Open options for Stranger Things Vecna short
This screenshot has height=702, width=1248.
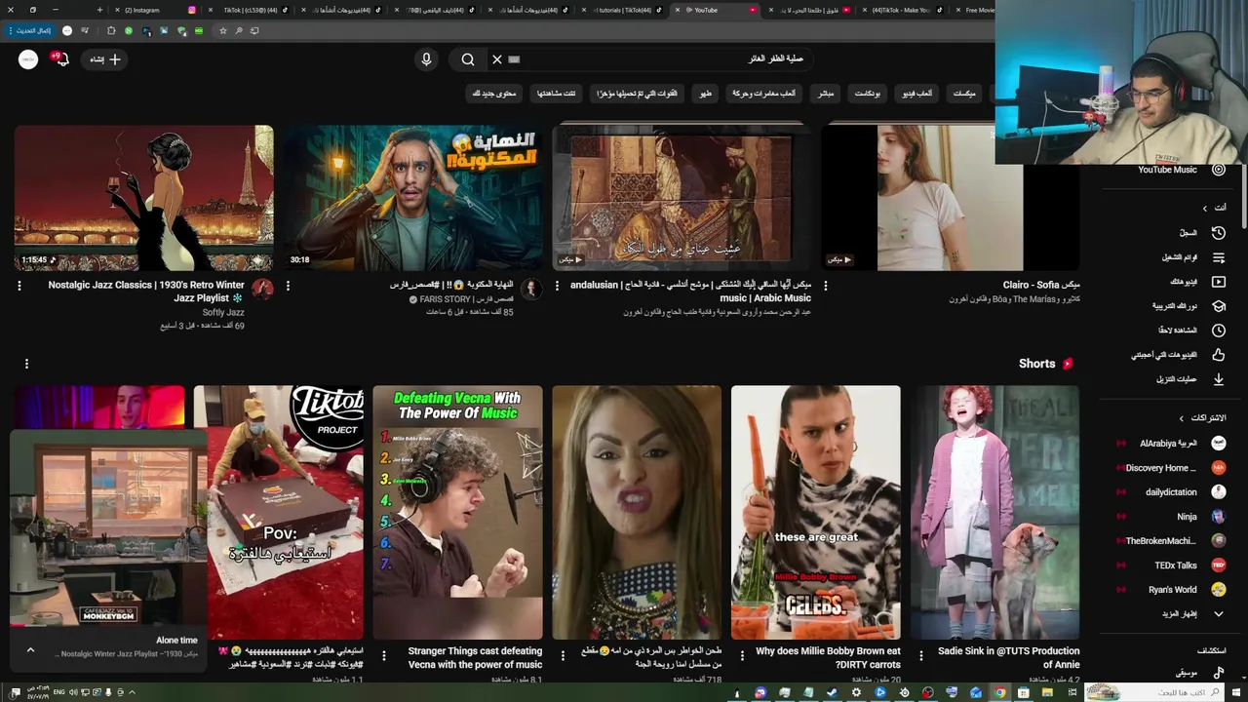point(383,655)
